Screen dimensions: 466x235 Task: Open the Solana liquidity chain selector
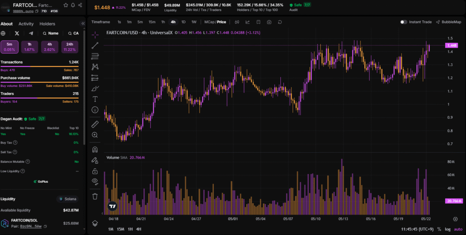(x=67, y=199)
